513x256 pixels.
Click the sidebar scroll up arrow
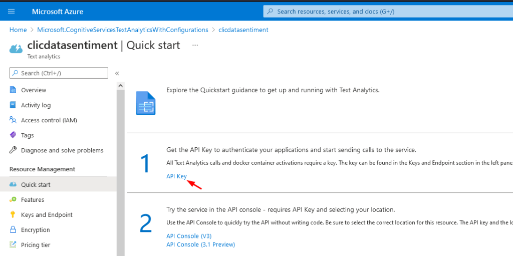point(121,86)
